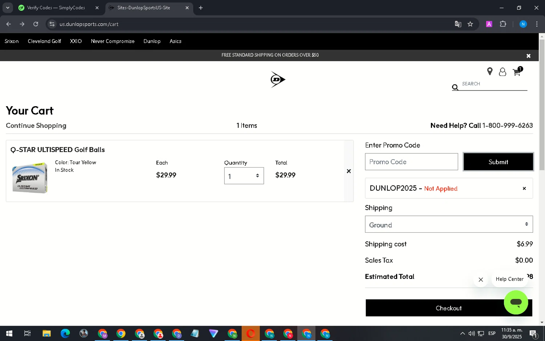Viewport: 545px width, 341px height.
Task: Click the taskbar clock and date
Action: [x=512, y=333]
